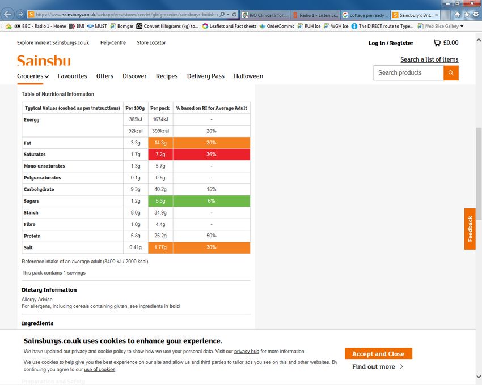This screenshot has height=385, width=482.
Task: Refresh the page with the reload icon
Action: point(234,14)
